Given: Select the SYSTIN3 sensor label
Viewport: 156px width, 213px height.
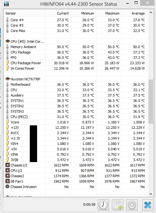Looking at the screenshot, I should [17, 111].
